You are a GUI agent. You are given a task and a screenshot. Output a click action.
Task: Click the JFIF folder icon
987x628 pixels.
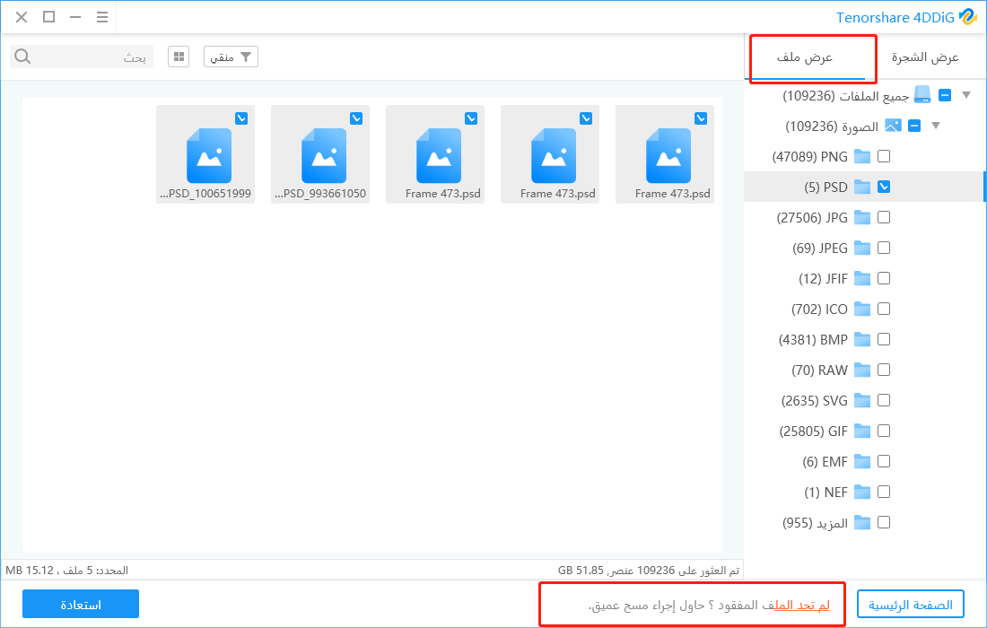(x=862, y=279)
